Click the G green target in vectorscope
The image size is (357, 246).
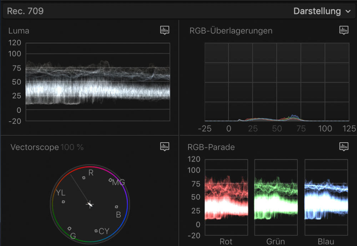pos(69,229)
